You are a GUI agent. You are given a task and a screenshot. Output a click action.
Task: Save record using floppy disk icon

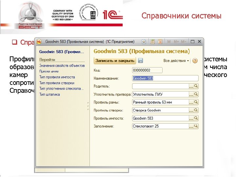140,61
